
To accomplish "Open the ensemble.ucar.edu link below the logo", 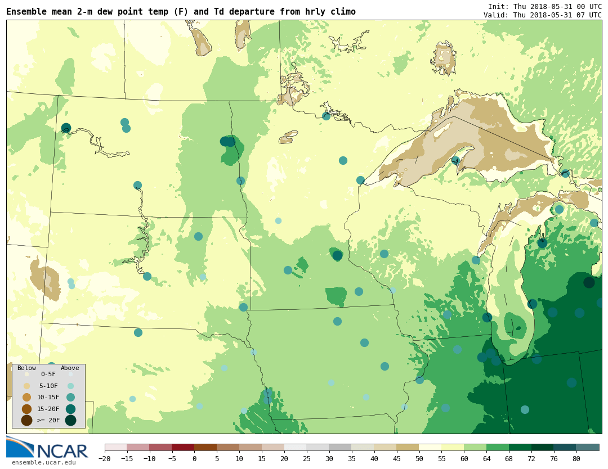I will coord(44,462).
